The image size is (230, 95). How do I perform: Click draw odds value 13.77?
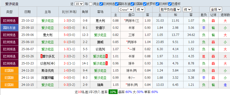pos(175,35)
